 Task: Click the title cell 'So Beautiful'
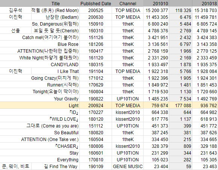66,133
